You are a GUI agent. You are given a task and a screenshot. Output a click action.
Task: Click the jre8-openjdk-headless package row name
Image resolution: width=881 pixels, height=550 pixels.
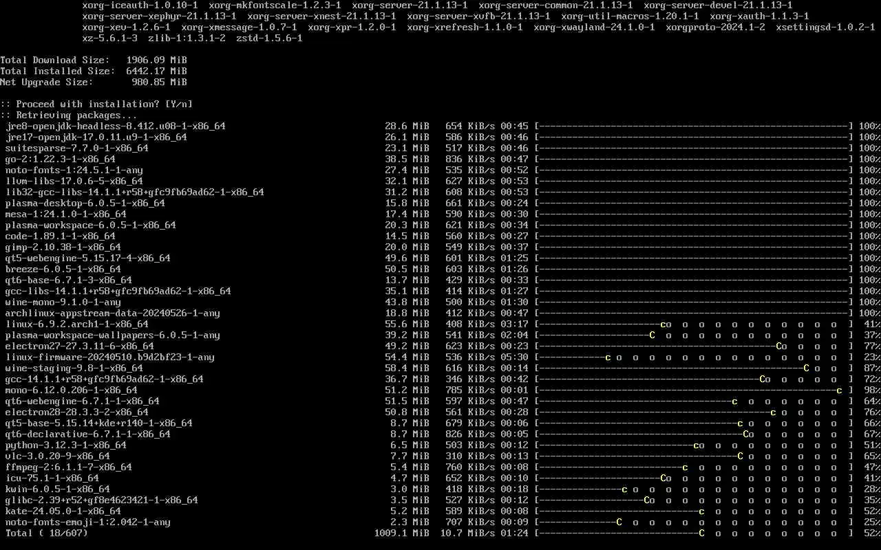(x=116, y=126)
